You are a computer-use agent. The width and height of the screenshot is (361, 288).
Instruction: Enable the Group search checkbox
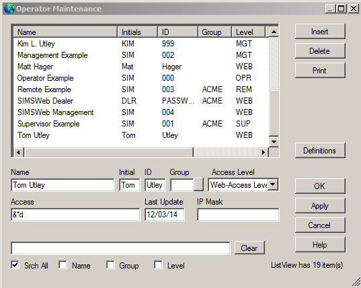[110, 265]
